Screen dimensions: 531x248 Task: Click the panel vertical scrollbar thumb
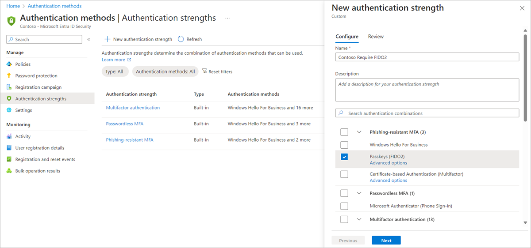click(525, 77)
